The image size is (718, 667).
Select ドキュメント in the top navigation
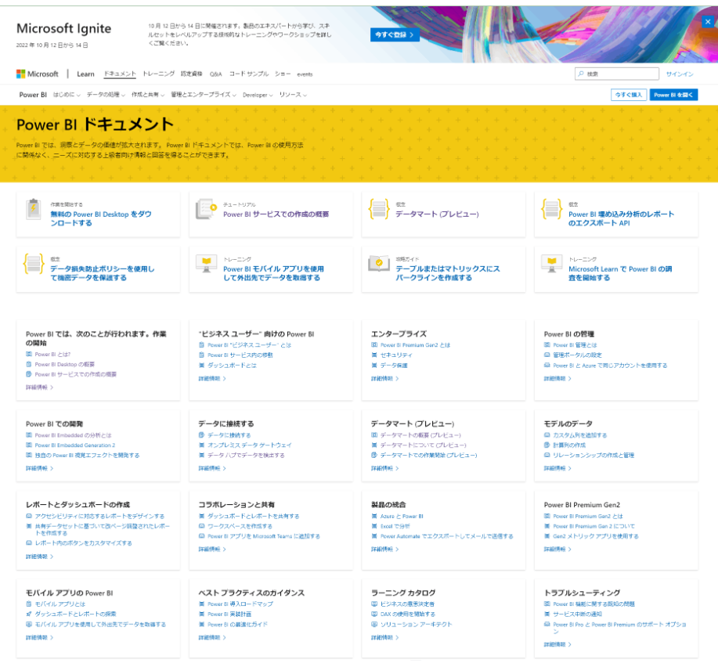pos(120,74)
